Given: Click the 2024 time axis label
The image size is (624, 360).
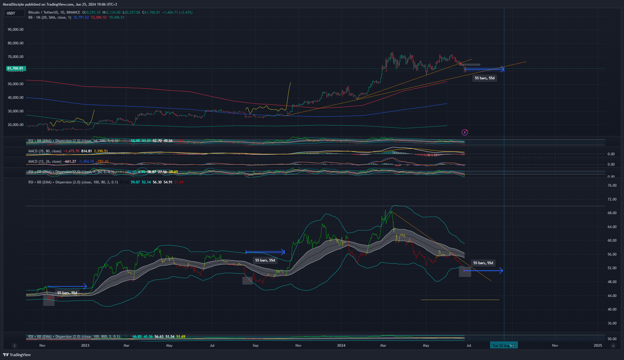Looking at the screenshot, I should [x=341, y=346].
